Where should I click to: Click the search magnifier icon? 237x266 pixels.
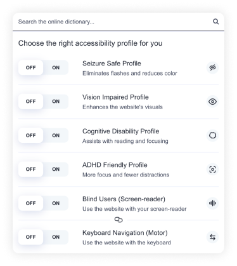click(x=215, y=22)
